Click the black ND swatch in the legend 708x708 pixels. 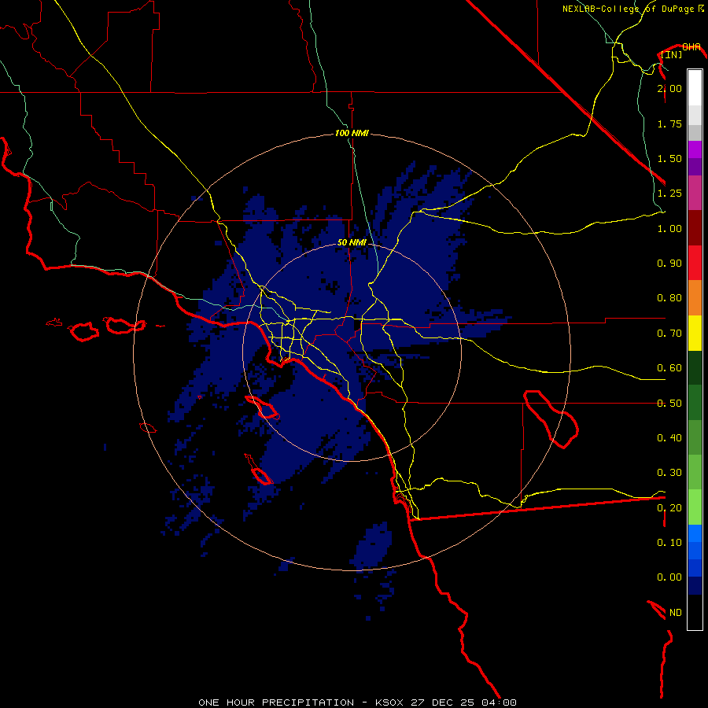click(x=695, y=612)
